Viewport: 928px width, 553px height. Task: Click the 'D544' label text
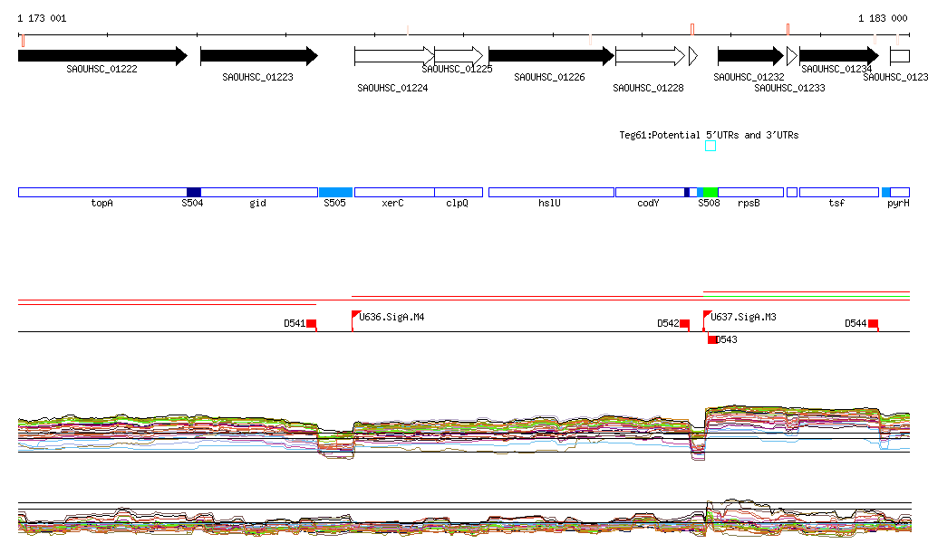(x=855, y=323)
